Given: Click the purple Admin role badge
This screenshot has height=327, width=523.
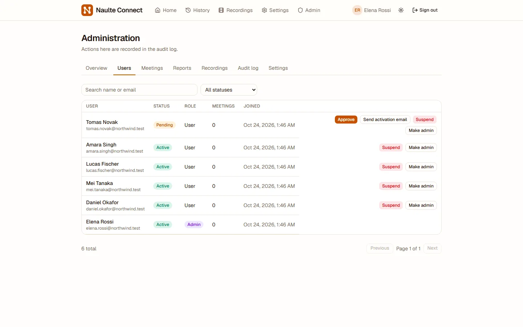Looking at the screenshot, I should (x=194, y=225).
